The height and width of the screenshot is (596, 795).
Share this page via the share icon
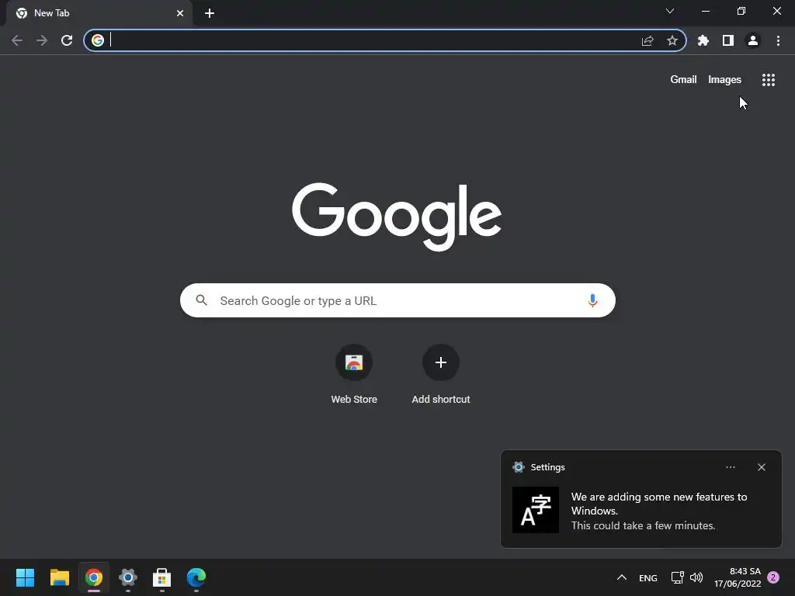(x=647, y=40)
